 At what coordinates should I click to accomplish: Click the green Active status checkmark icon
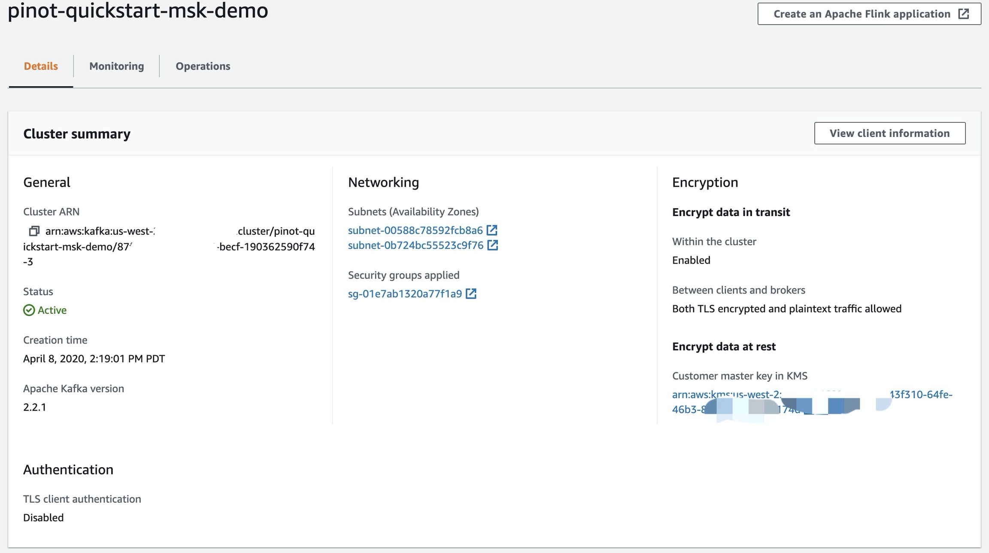[29, 310]
